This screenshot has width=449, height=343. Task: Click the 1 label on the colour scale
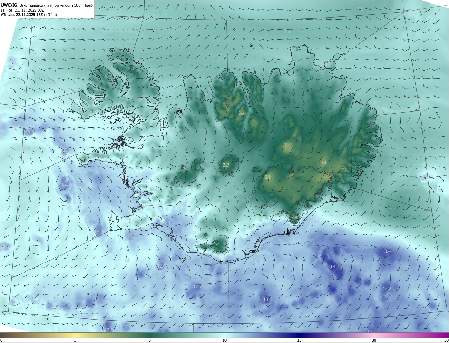point(75,340)
